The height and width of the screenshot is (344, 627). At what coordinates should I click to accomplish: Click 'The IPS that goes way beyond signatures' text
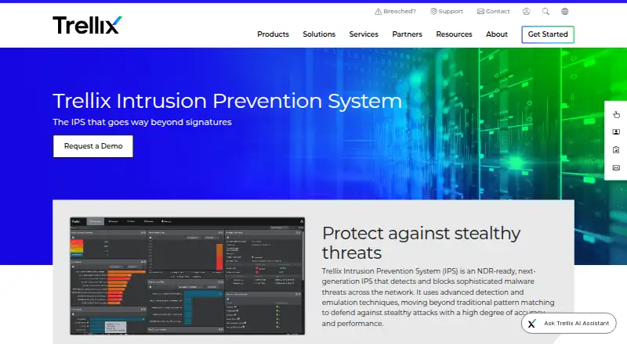click(142, 122)
